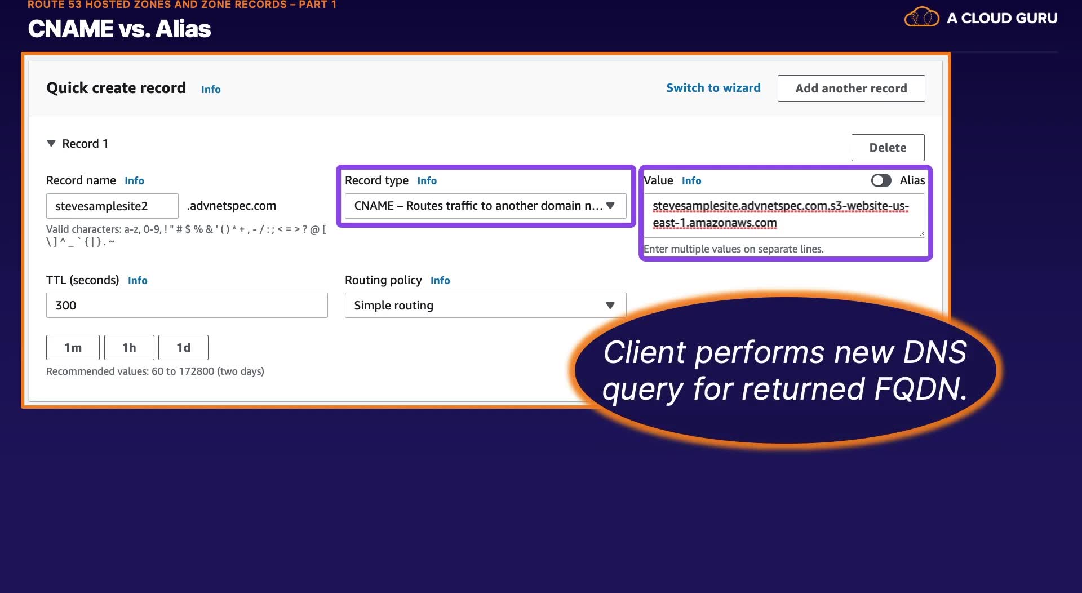Click the 'Valid characters' hint text

click(186, 236)
